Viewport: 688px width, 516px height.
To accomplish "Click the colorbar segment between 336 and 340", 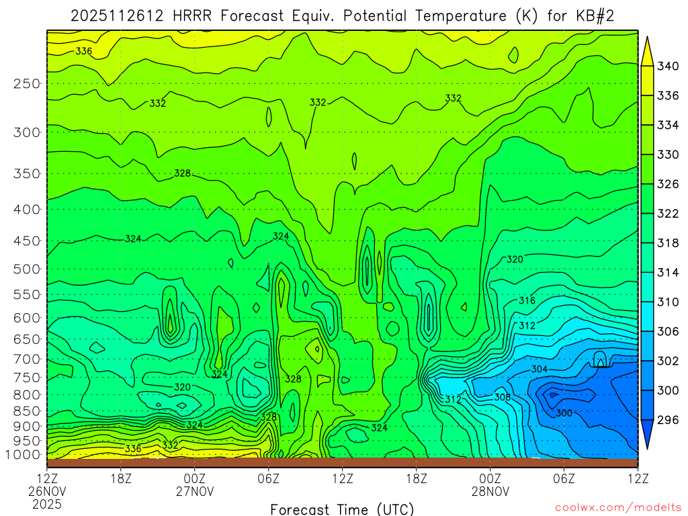I will (x=647, y=81).
